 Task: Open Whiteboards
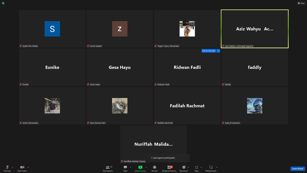pos(211,168)
